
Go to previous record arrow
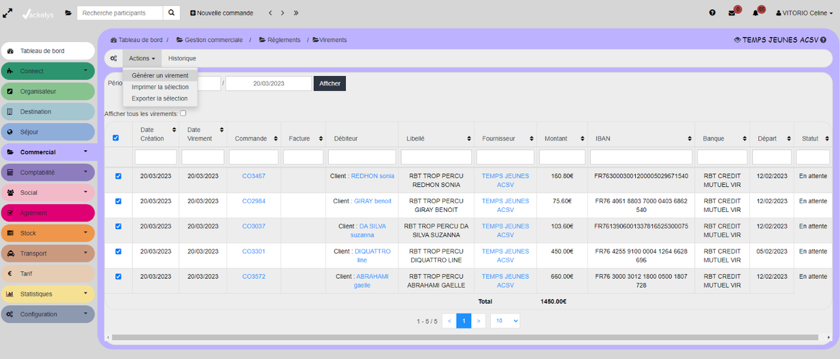(x=270, y=13)
